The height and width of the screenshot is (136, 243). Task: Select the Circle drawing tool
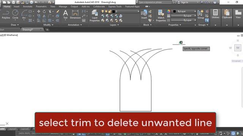(x=15, y=14)
